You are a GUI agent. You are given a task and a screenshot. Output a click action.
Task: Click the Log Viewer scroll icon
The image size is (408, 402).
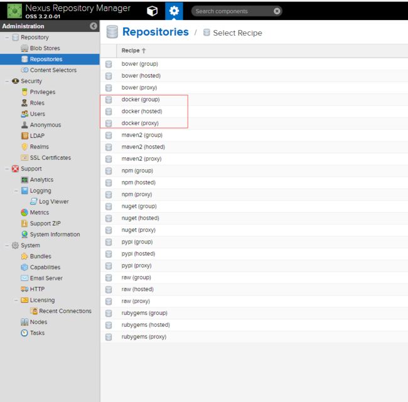coord(33,201)
